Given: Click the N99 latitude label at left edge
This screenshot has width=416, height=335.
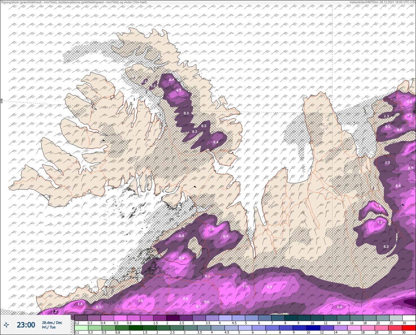Looking at the screenshot, I should (x=2, y=101).
